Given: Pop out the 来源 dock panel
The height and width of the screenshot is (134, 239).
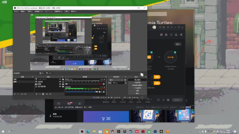Looking at the screenshot, I should click(x=62, y=77).
